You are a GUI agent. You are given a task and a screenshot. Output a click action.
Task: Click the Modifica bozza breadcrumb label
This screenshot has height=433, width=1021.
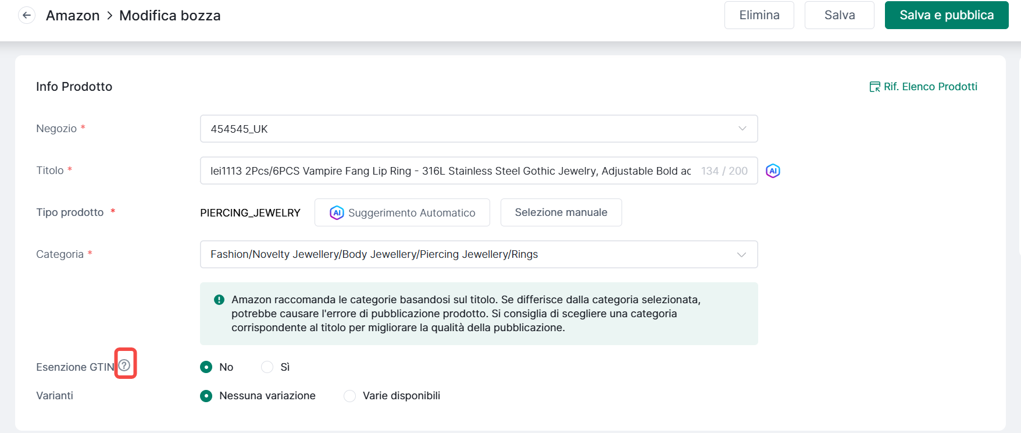(x=170, y=16)
